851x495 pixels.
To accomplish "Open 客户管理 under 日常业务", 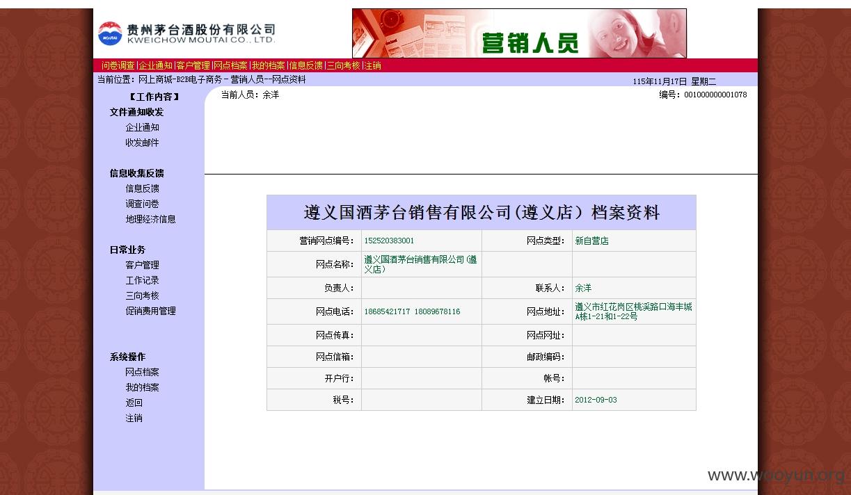I will pyautogui.click(x=142, y=265).
